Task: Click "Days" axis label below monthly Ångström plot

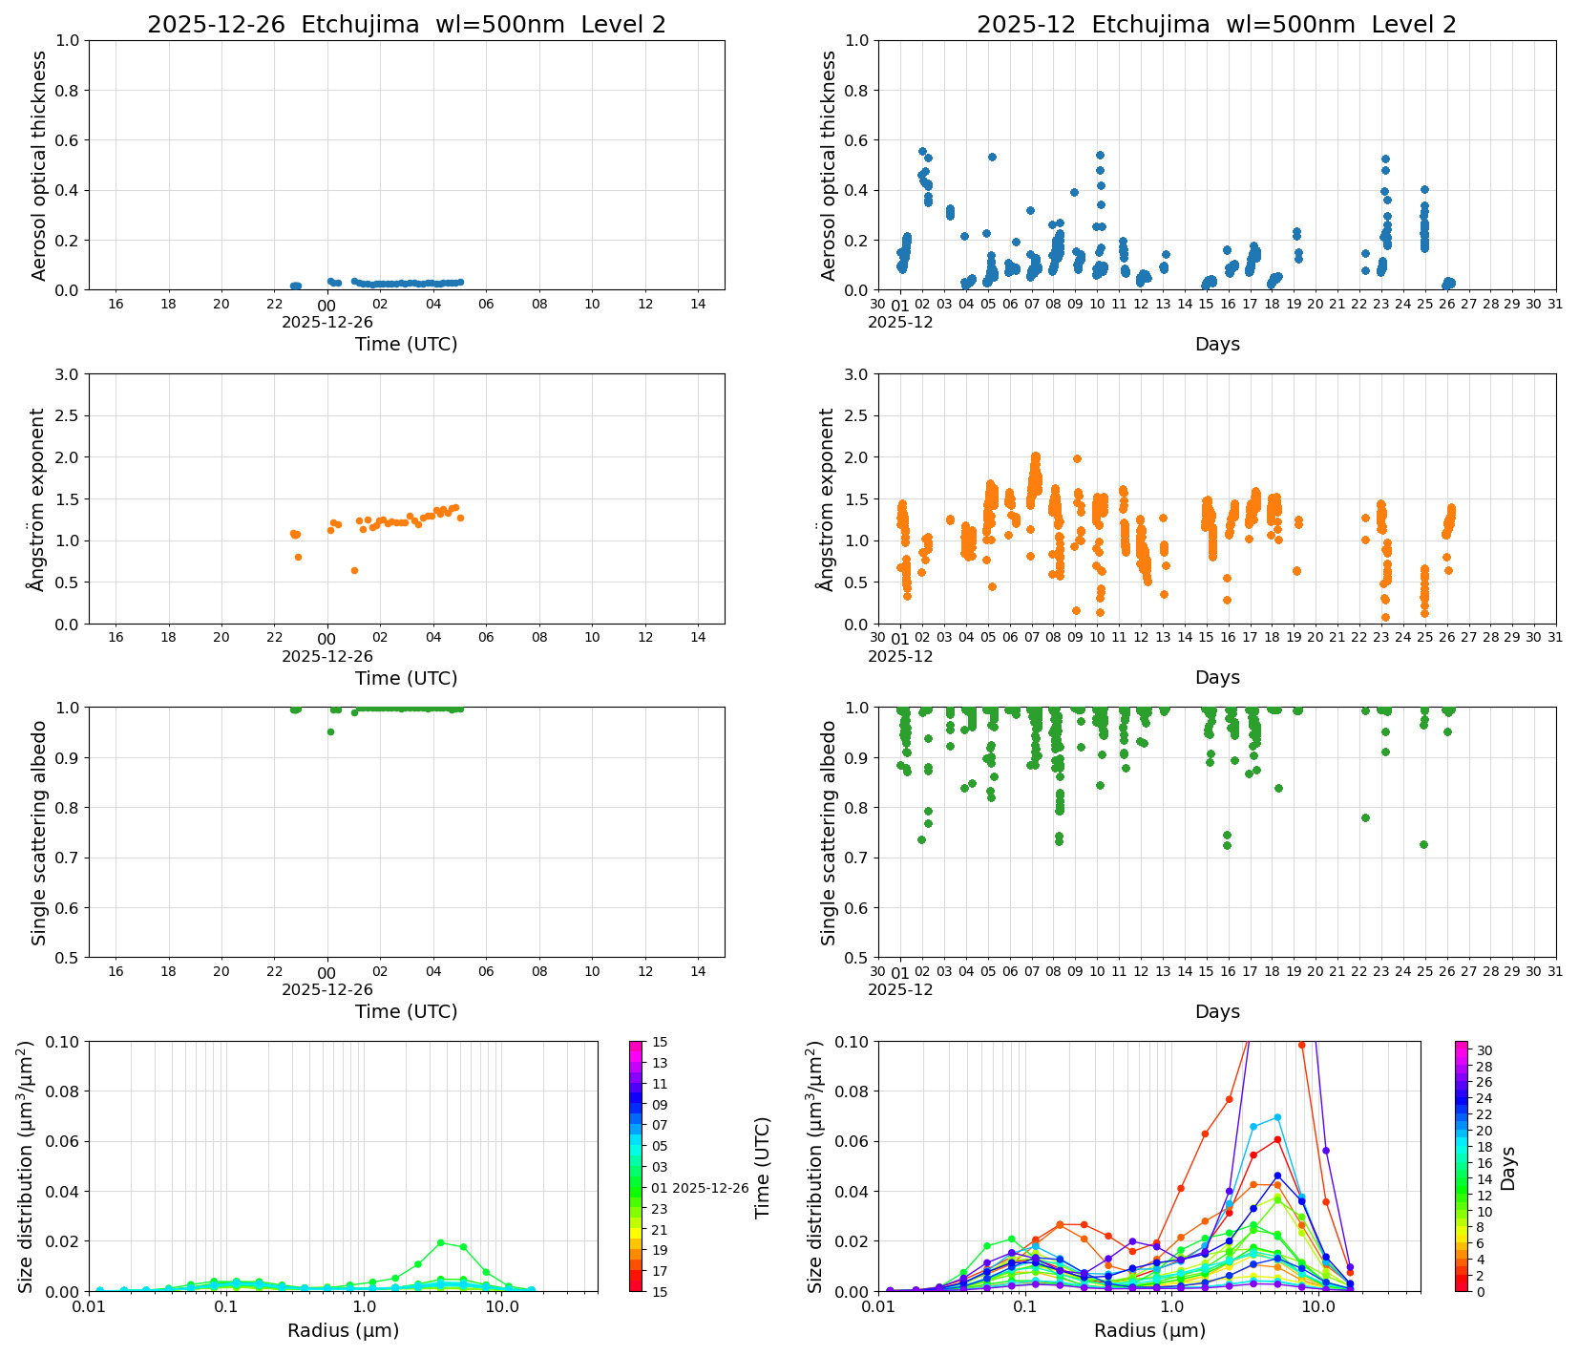Action: (1216, 677)
